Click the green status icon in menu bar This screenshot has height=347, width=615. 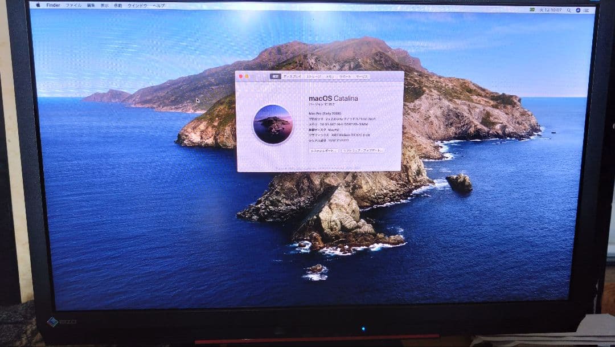coord(531,9)
